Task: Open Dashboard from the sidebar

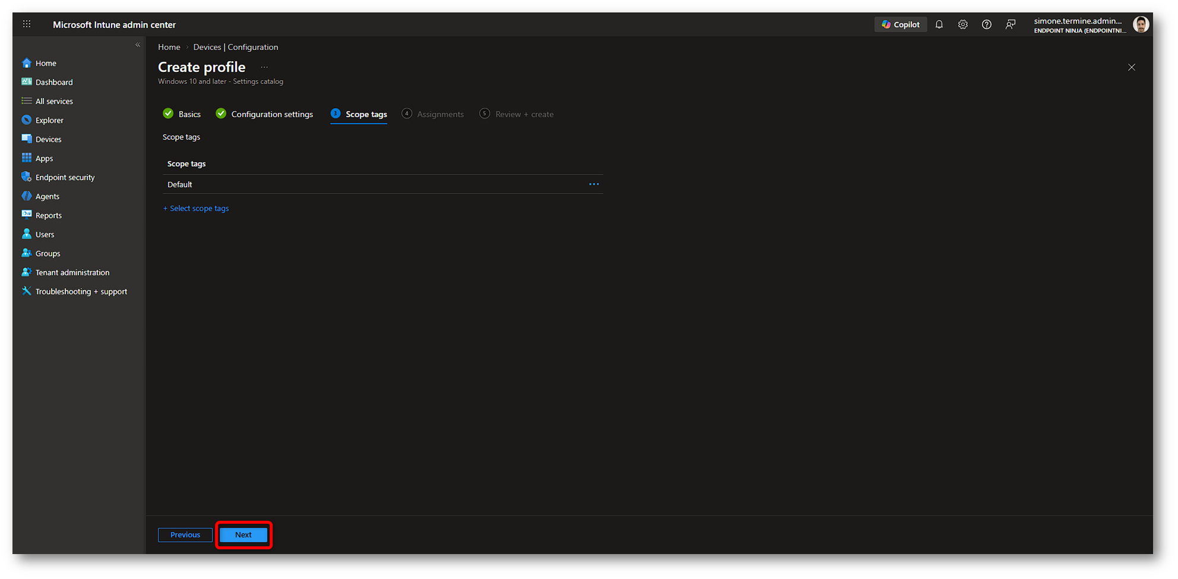Action: point(54,83)
